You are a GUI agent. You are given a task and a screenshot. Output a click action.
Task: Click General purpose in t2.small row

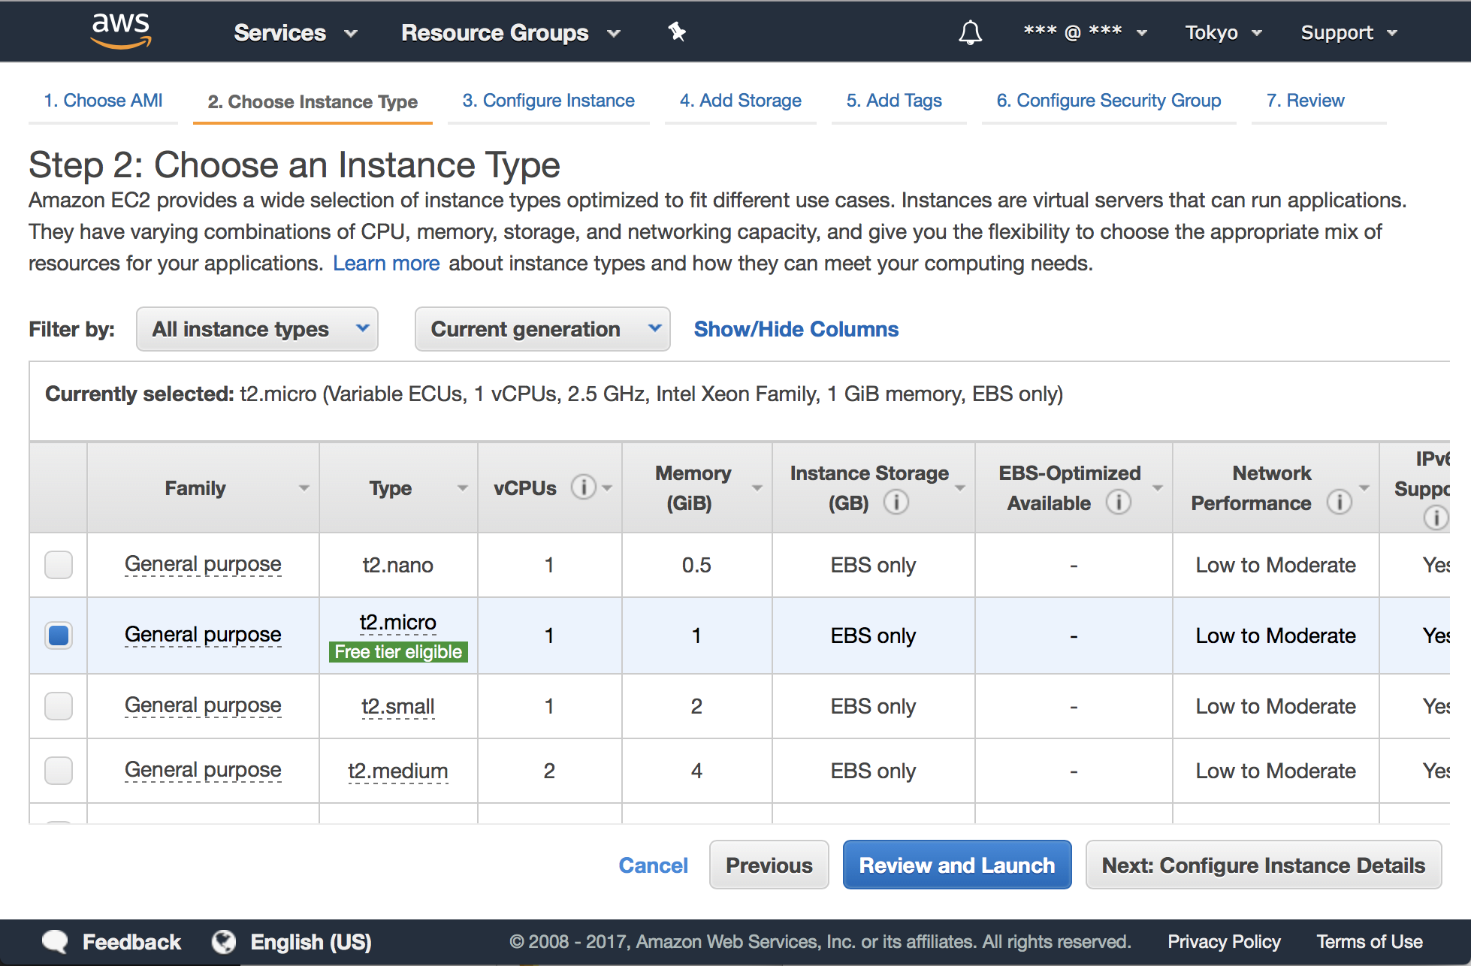203,705
